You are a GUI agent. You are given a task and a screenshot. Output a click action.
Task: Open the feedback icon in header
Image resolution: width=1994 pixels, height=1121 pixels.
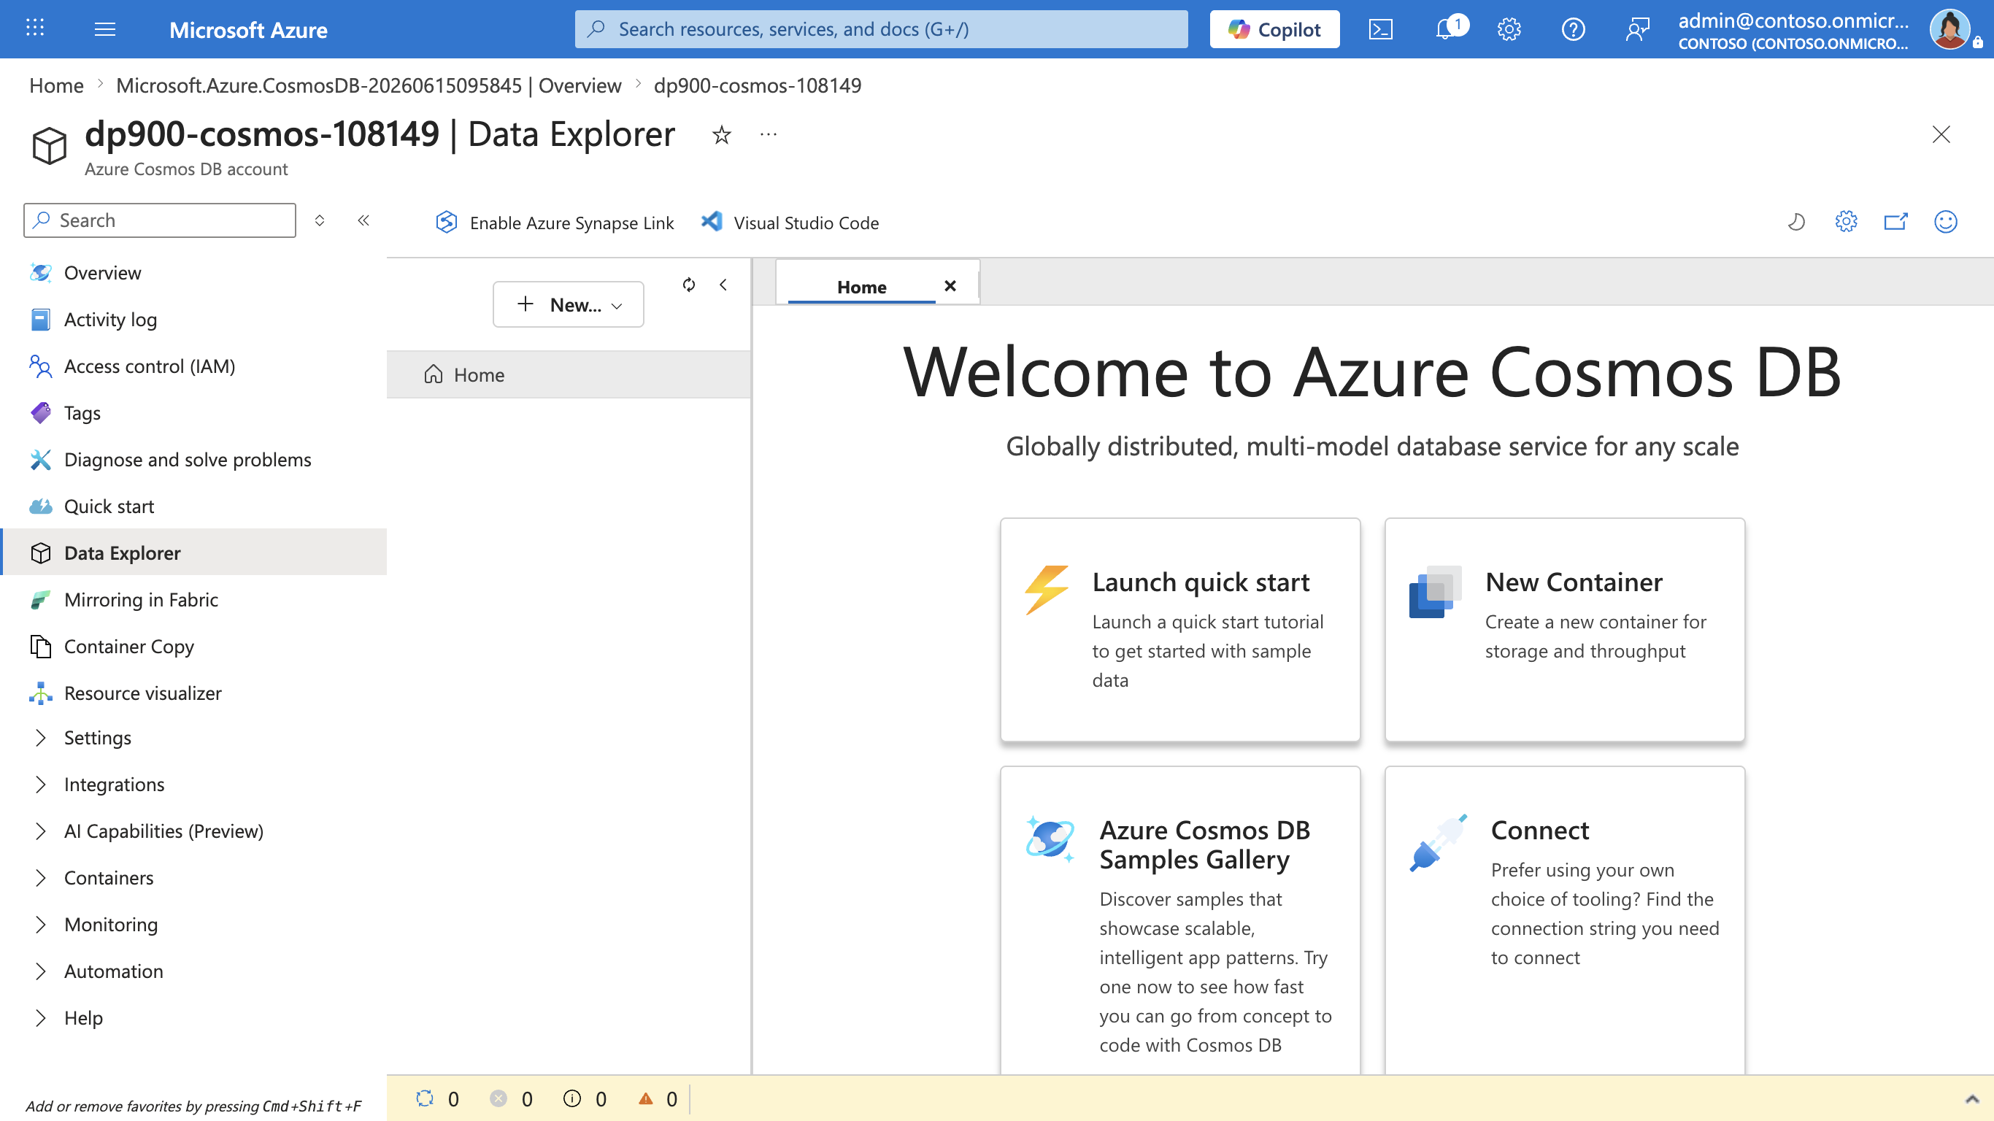[x=1637, y=29]
